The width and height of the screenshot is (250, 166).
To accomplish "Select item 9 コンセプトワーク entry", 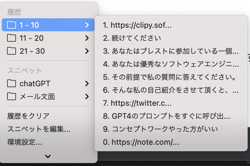I will (160, 129).
